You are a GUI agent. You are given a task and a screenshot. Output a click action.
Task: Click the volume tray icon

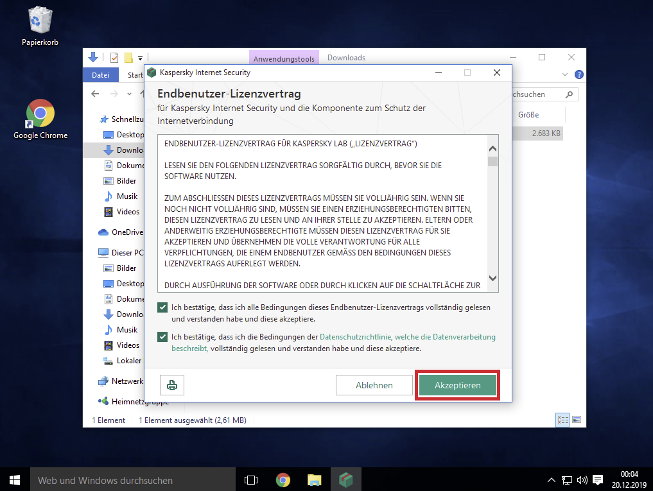click(x=582, y=480)
